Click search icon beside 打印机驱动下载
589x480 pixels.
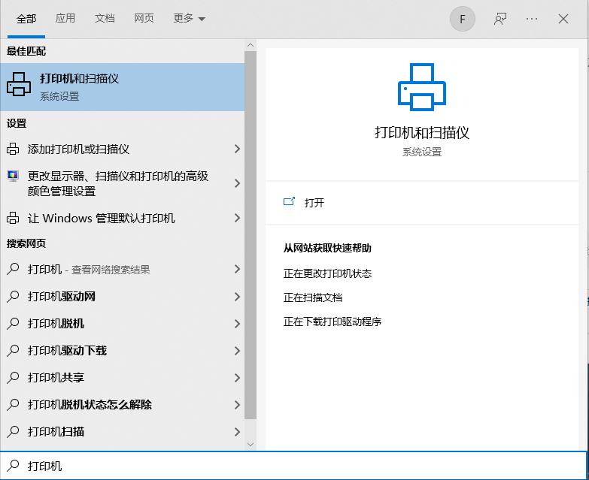[13, 350]
